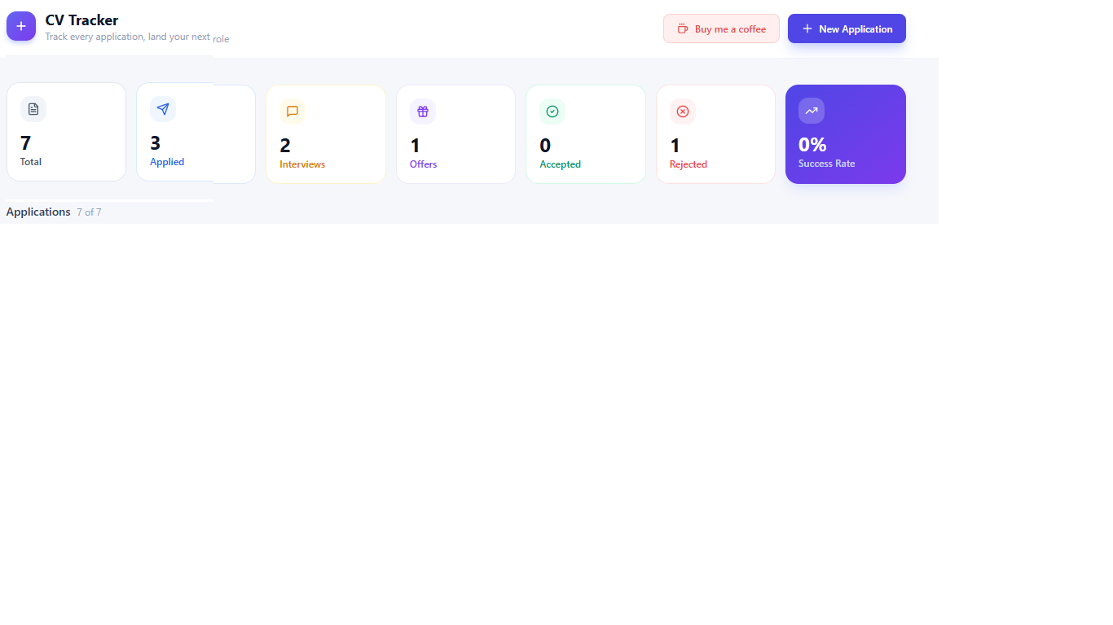The height and width of the screenshot is (625, 1113).
Task: Open the New Application dialog
Action: [x=847, y=28]
